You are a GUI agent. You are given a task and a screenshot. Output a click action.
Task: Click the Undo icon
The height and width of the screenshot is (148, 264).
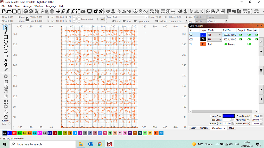coord(26,11)
